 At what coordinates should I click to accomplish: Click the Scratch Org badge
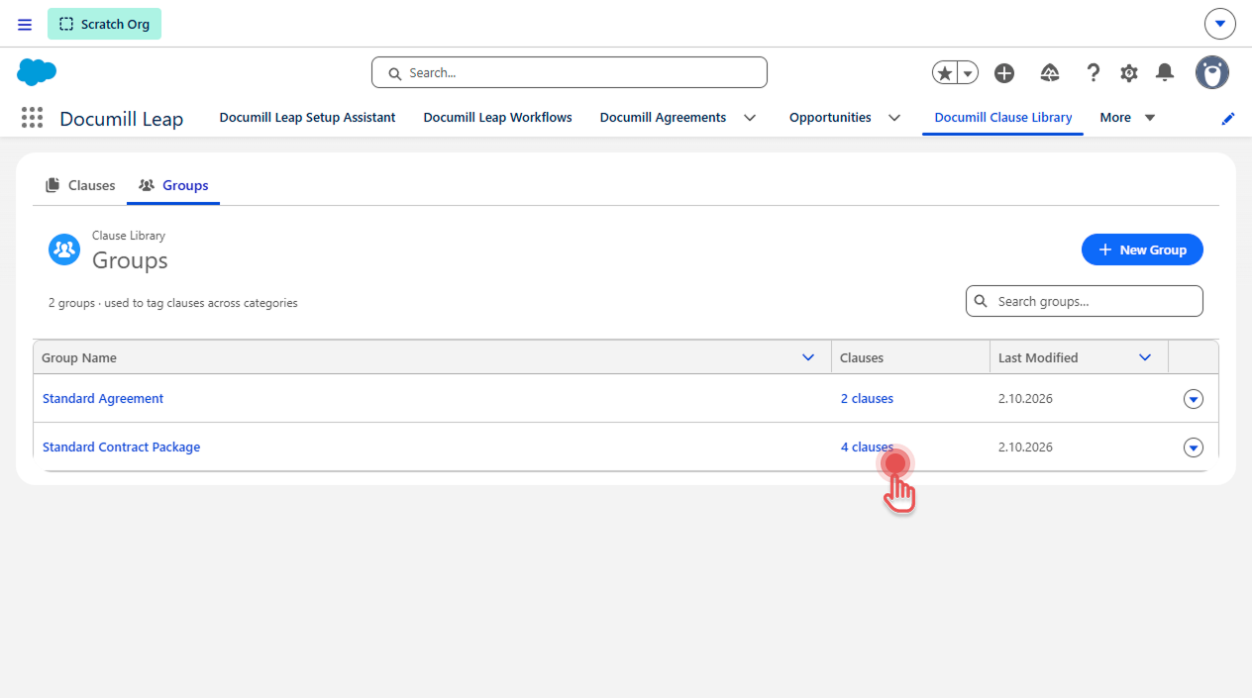(x=104, y=24)
